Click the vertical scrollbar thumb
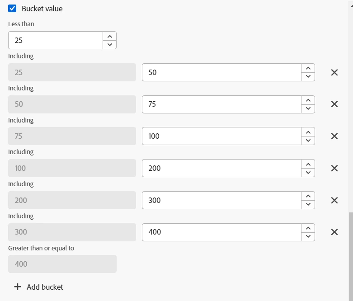This screenshot has height=301, width=353. click(351, 253)
